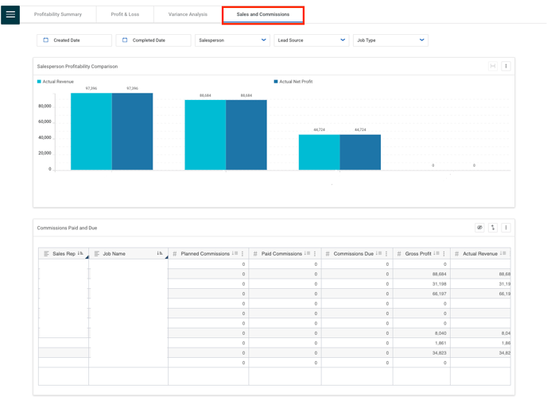The width and height of the screenshot is (547, 400).
Task: Open the hamburger navigation menu
Action: click(x=10, y=14)
